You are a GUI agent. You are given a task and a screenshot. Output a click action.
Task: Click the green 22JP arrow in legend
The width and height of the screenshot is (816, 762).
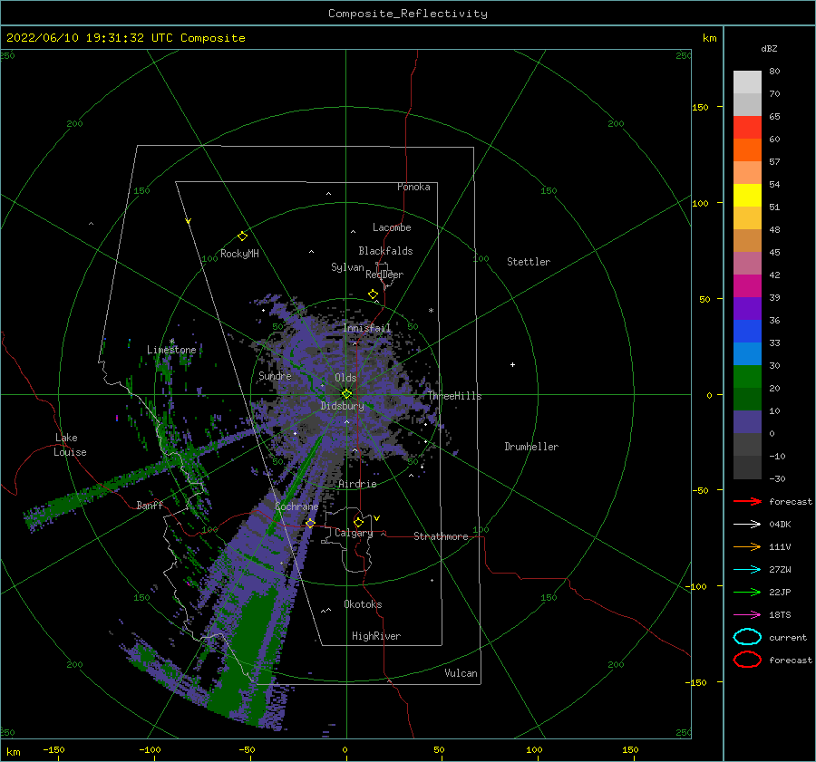(747, 592)
